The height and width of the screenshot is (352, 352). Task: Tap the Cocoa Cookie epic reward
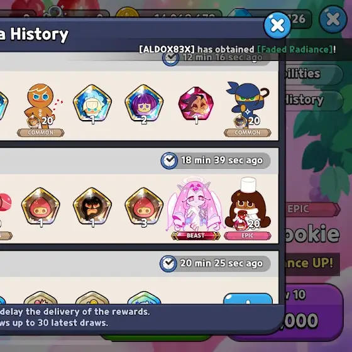(x=248, y=209)
